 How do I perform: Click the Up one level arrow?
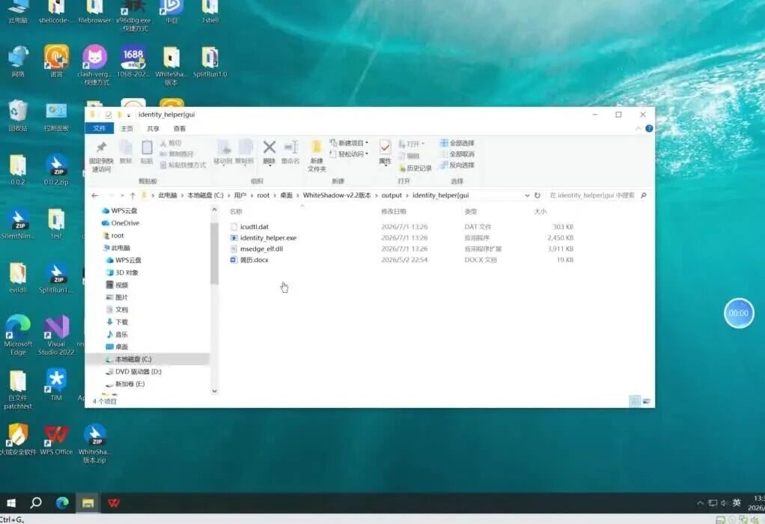(132, 195)
